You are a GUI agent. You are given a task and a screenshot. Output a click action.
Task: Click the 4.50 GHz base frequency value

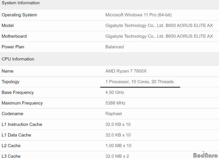[115, 92]
